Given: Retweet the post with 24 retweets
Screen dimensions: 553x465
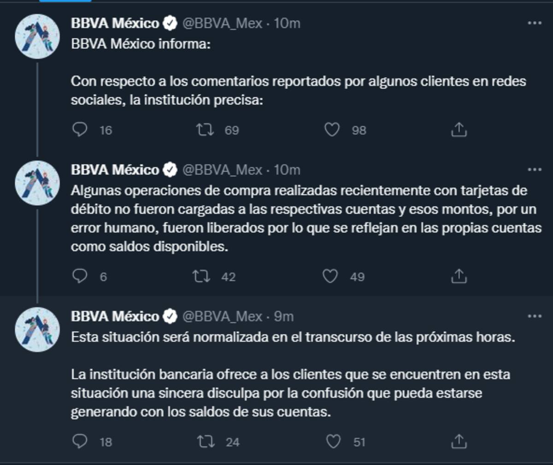Looking at the screenshot, I should pos(206,441).
